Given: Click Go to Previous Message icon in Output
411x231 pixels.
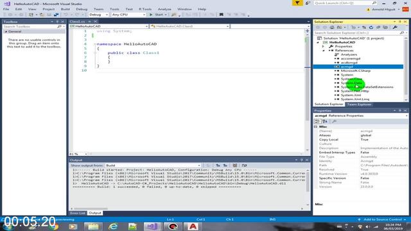Looking at the screenshot, I should click(218, 166).
